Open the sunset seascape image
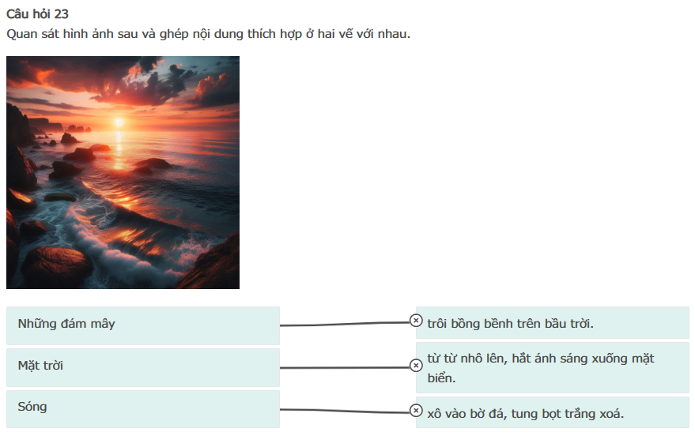The height and width of the screenshot is (436, 695). tap(123, 172)
